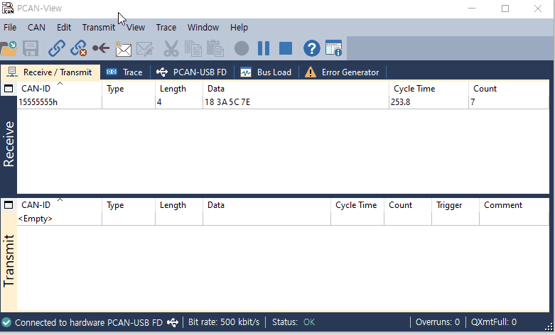The width and height of the screenshot is (555, 335).
Task: Click the <Empty> transmit list row
Action: tap(283, 219)
